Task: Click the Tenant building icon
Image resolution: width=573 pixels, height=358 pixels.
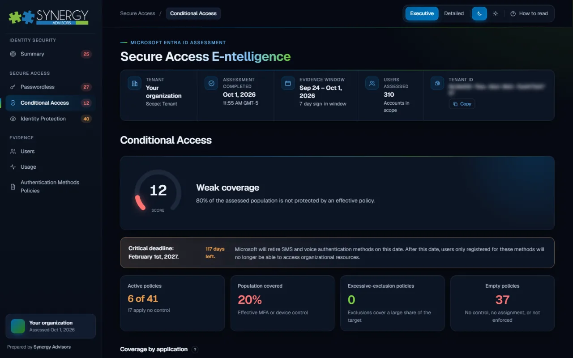Action: tap(134, 83)
